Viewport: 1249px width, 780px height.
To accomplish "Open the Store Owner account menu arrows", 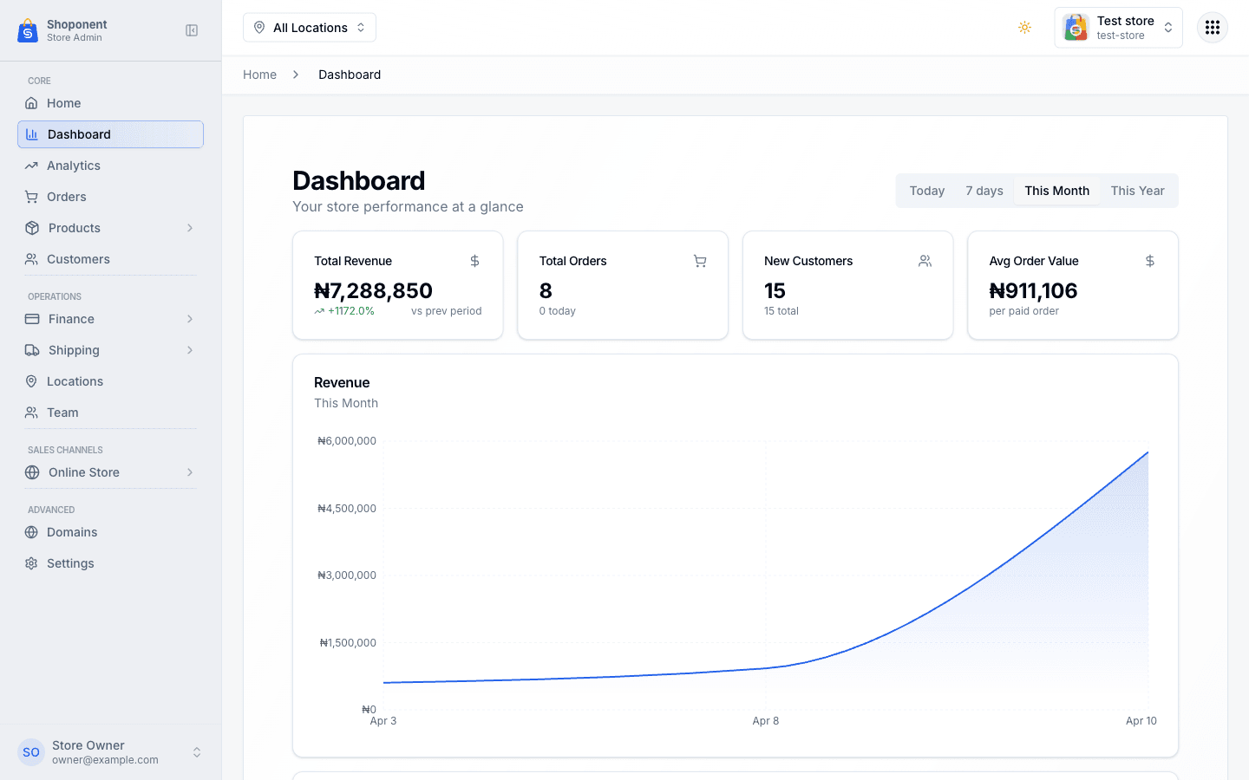I will [197, 752].
